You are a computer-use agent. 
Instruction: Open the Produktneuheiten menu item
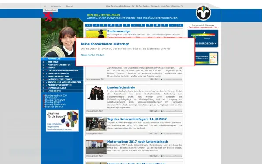point(62,85)
